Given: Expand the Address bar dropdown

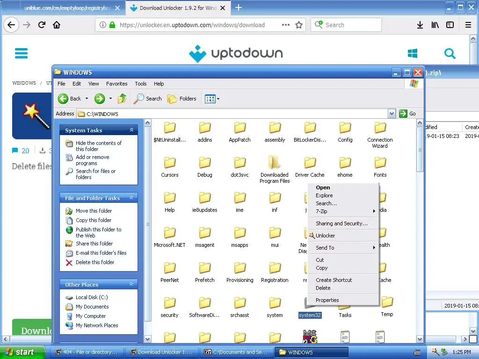Looking at the screenshot, I should click(392, 114).
